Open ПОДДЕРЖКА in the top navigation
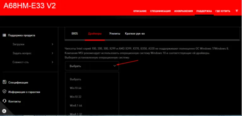Viewport: 242px width, 116px height. (x=204, y=11)
